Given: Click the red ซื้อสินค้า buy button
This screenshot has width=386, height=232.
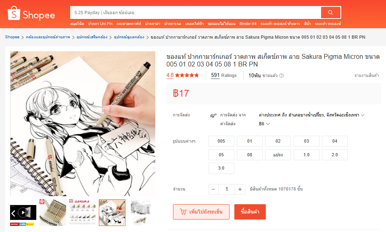Looking at the screenshot, I should click(250, 212).
